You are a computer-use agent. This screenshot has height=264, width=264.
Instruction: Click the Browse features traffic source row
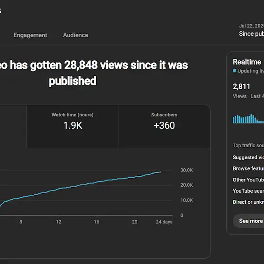248,169
